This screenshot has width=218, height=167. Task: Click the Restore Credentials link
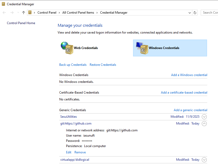click(x=103, y=65)
